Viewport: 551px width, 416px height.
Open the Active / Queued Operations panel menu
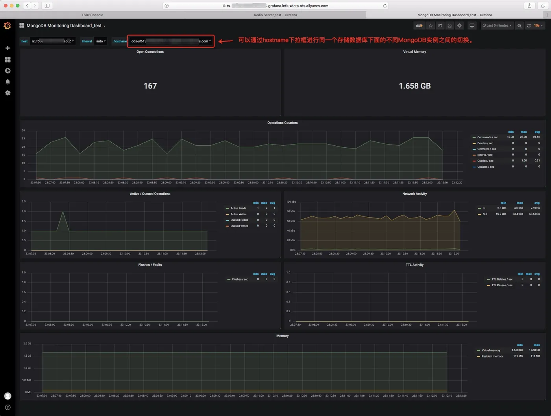[x=150, y=194]
